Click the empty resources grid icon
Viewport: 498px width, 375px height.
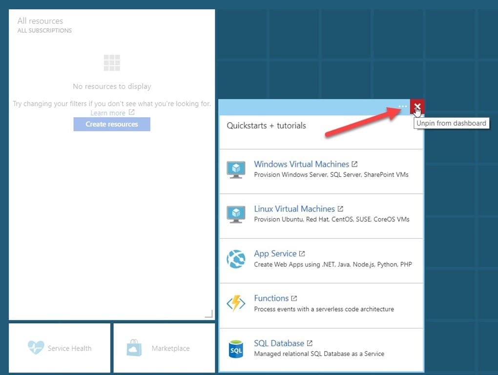tap(112, 63)
